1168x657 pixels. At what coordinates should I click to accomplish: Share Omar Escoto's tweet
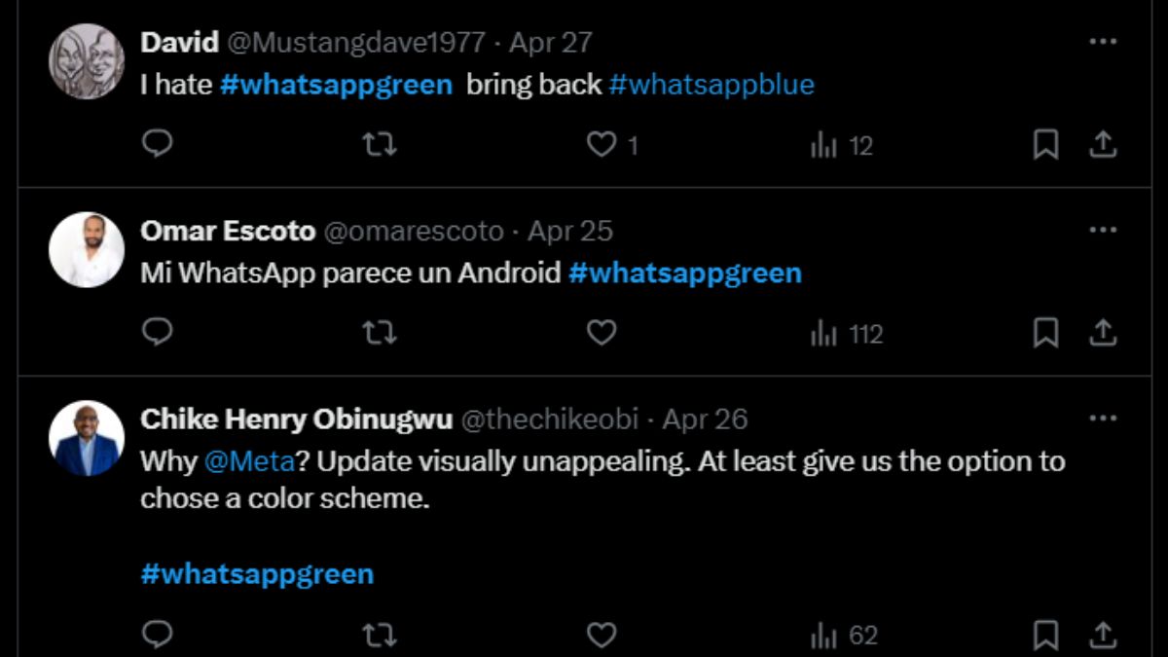(x=1102, y=333)
